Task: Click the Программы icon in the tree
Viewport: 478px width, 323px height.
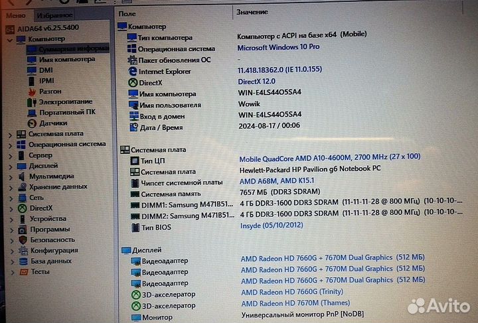Action: (22, 230)
